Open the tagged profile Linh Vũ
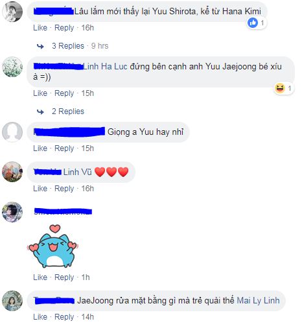 tap(78, 172)
